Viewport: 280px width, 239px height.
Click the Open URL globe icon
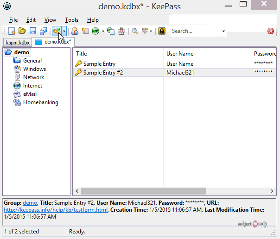point(95,31)
